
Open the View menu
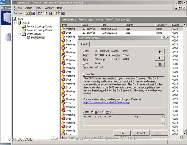39,8
